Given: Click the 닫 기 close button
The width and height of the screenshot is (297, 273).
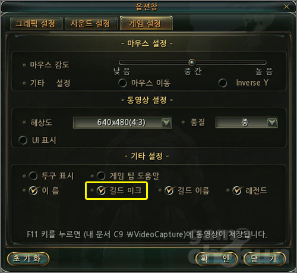Looking at the screenshot, I should (264, 259).
